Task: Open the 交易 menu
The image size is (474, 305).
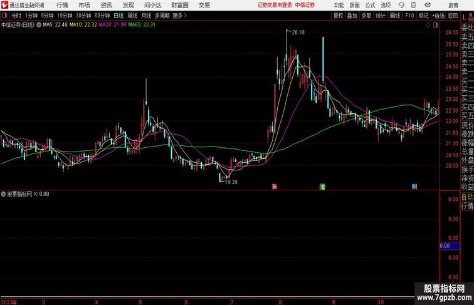Action: click(204, 5)
